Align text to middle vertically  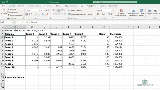coord(56,10)
